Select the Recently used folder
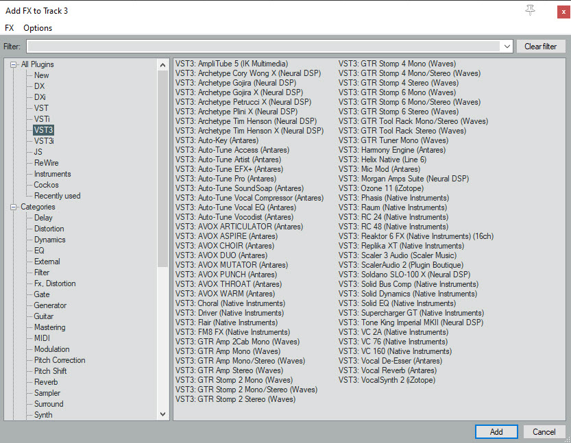 (x=57, y=196)
